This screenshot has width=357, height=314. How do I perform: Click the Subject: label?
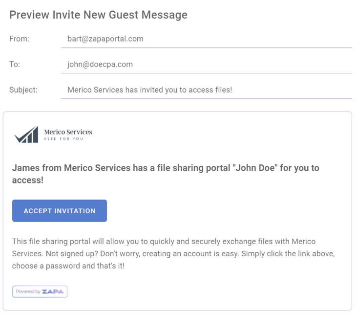click(x=23, y=90)
